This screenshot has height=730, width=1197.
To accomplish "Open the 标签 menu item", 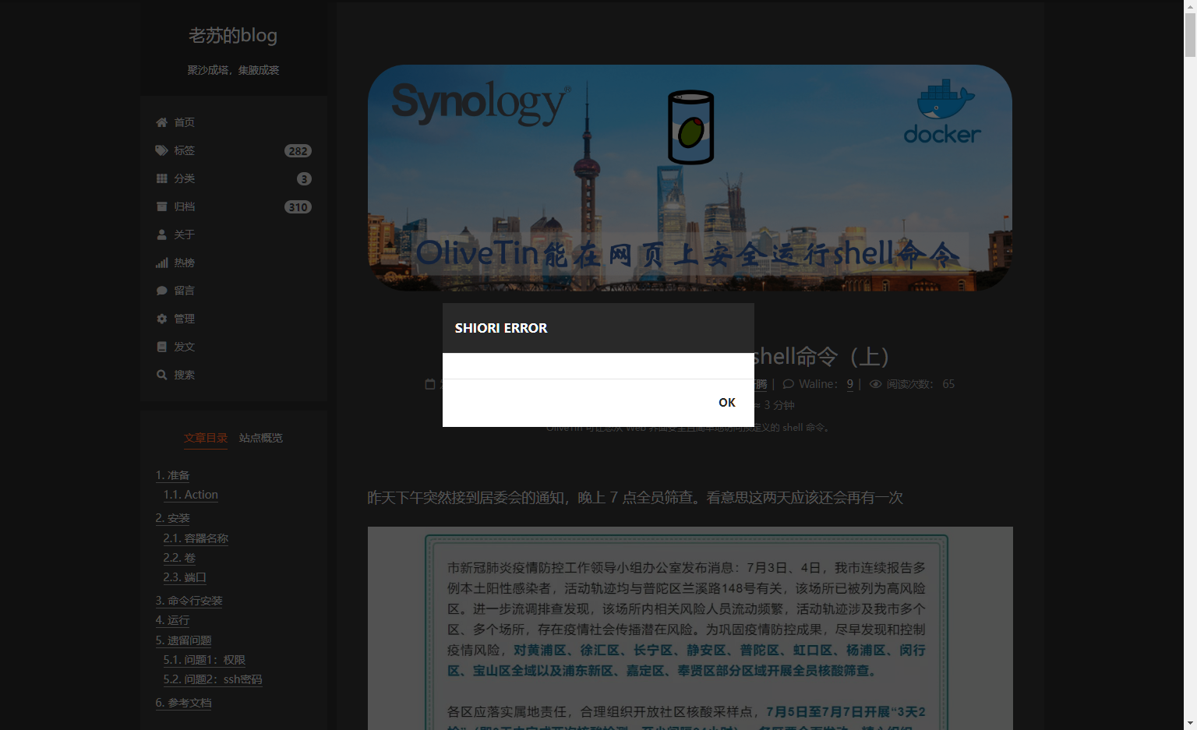I will [x=233, y=150].
